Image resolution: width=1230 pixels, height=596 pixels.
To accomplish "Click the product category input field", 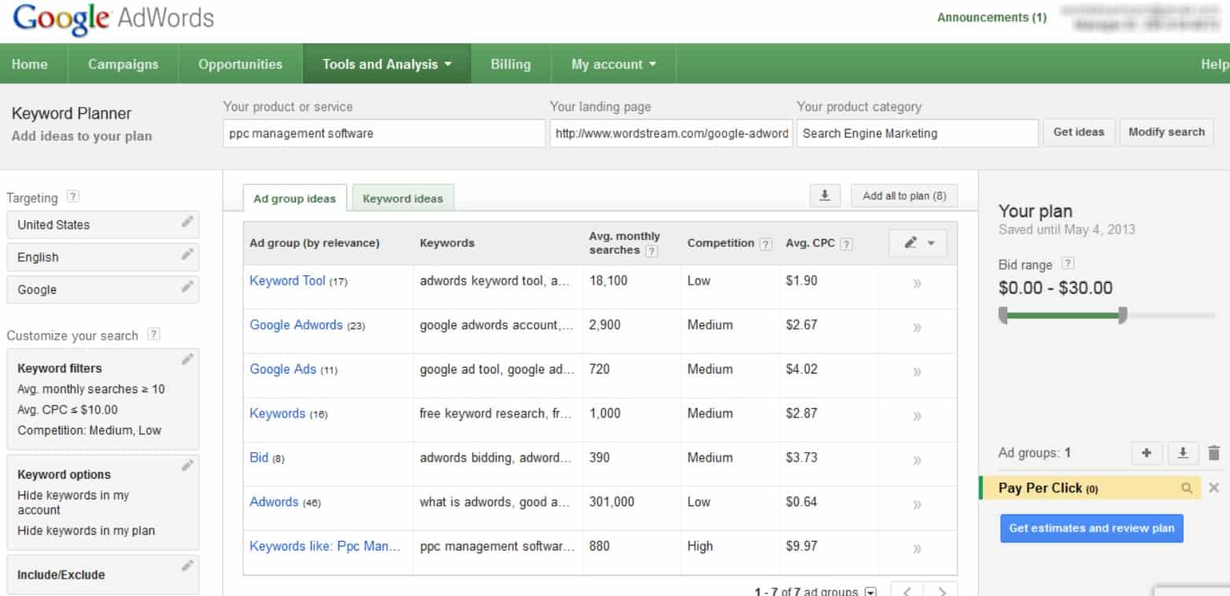I will [918, 134].
